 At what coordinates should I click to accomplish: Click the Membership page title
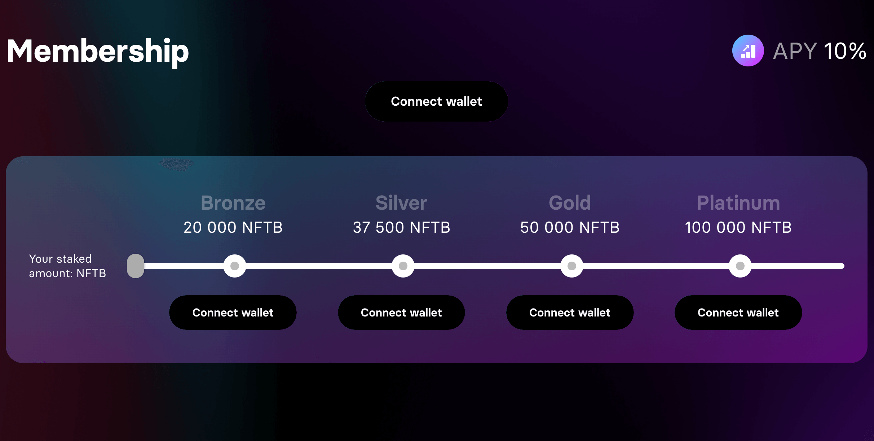(x=98, y=52)
